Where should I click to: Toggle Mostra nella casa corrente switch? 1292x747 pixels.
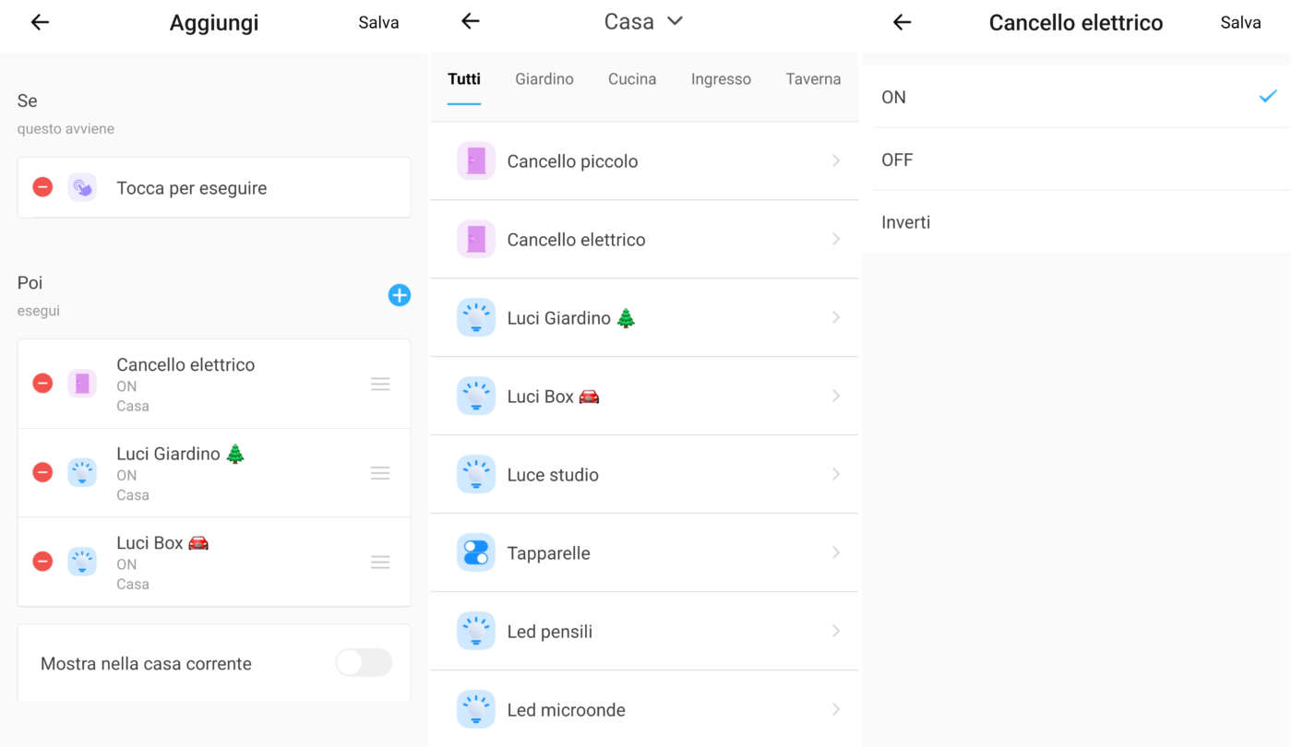(x=364, y=663)
